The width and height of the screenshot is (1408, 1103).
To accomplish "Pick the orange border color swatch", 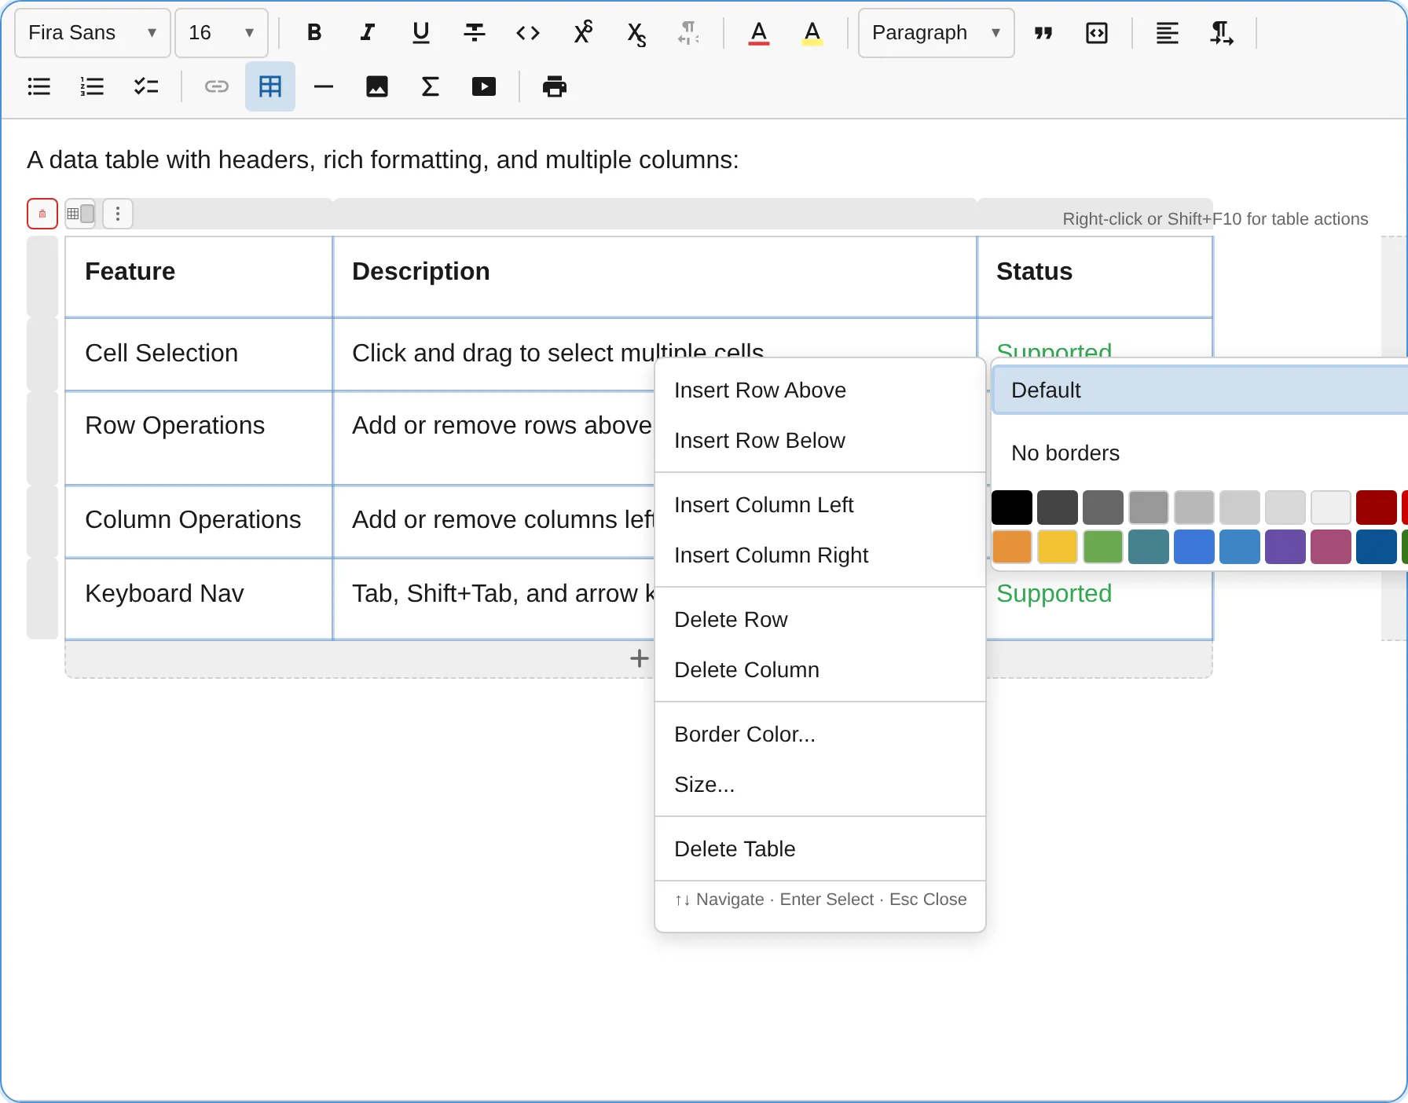I will (1012, 547).
